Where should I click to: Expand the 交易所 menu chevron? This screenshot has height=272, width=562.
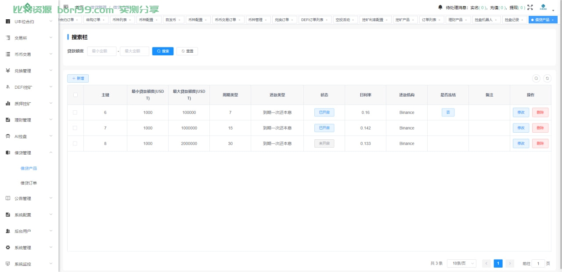click(51, 37)
